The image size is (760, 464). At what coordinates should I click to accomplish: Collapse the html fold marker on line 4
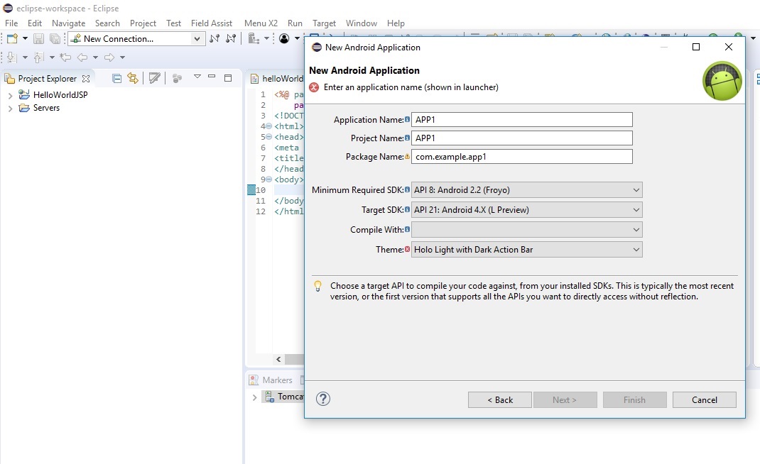(269, 126)
